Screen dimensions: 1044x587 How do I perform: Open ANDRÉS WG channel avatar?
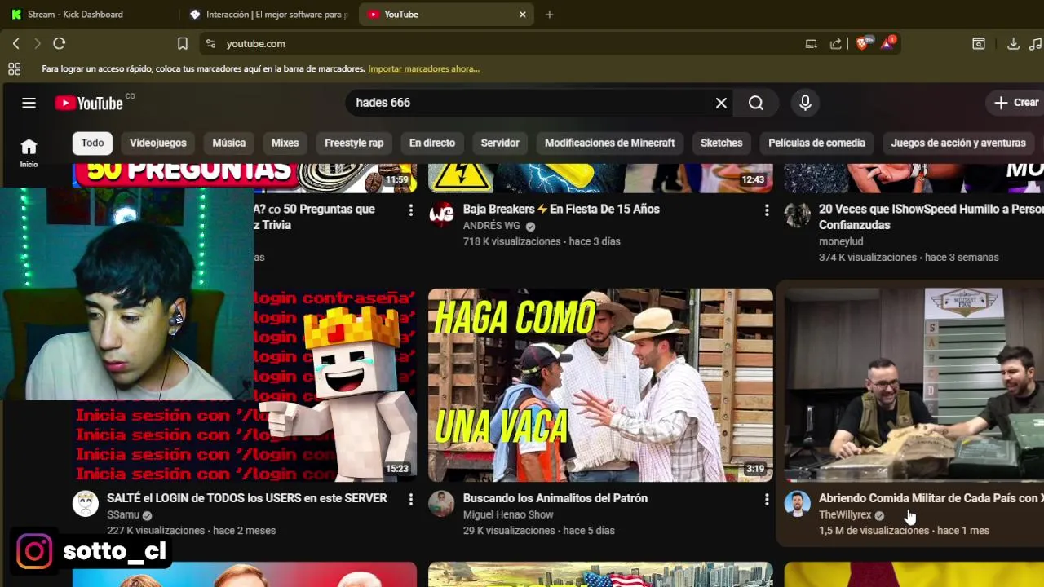point(441,215)
